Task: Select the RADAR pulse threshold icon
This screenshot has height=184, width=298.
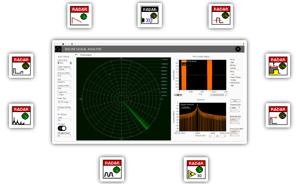Action: pos(221,16)
